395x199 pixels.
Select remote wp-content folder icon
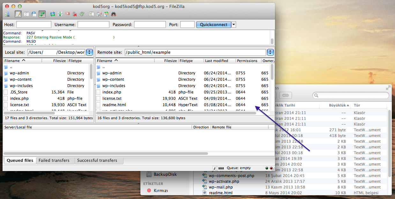point(98,79)
